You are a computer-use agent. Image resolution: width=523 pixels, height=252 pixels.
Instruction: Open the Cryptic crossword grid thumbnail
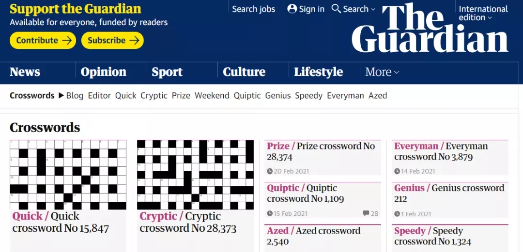click(195, 175)
